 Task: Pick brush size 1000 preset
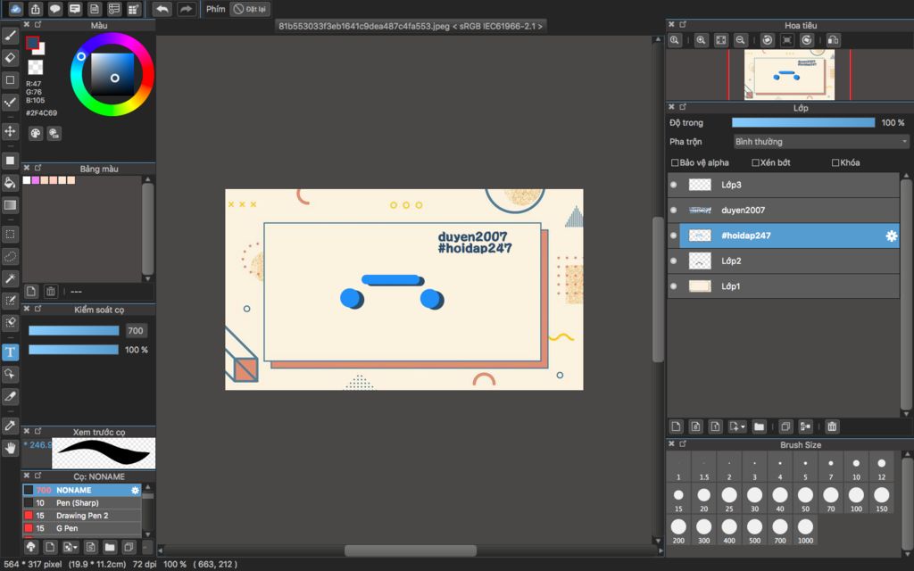(806, 530)
